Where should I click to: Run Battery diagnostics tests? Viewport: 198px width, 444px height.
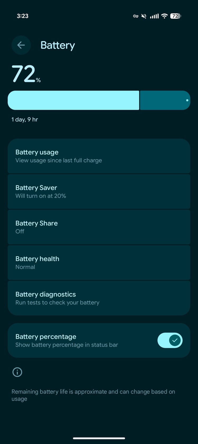[99, 298]
